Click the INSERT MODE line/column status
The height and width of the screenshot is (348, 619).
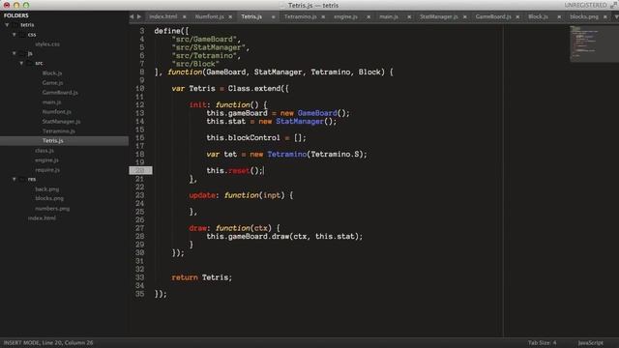coord(48,343)
